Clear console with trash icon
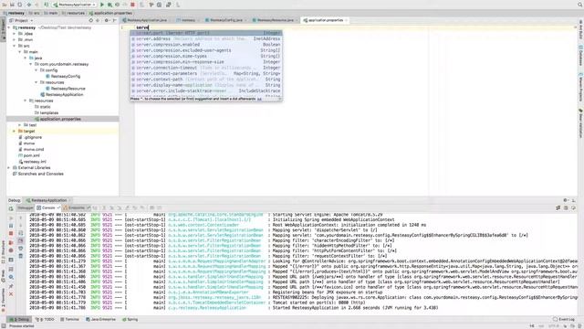The image size is (584, 329). (x=21, y=256)
